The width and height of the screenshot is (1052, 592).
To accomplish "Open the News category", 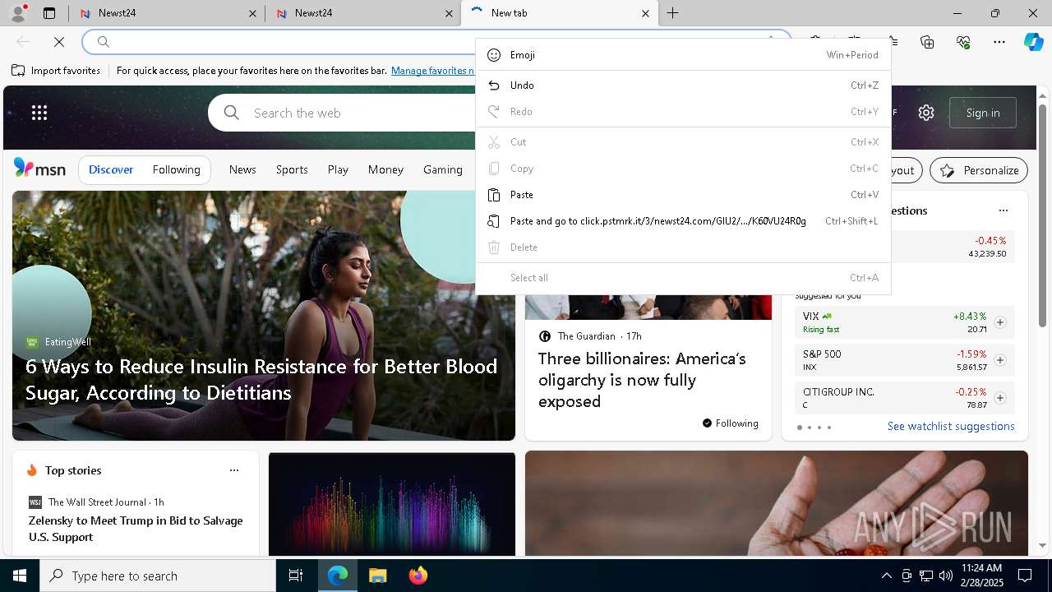I will [242, 169].
